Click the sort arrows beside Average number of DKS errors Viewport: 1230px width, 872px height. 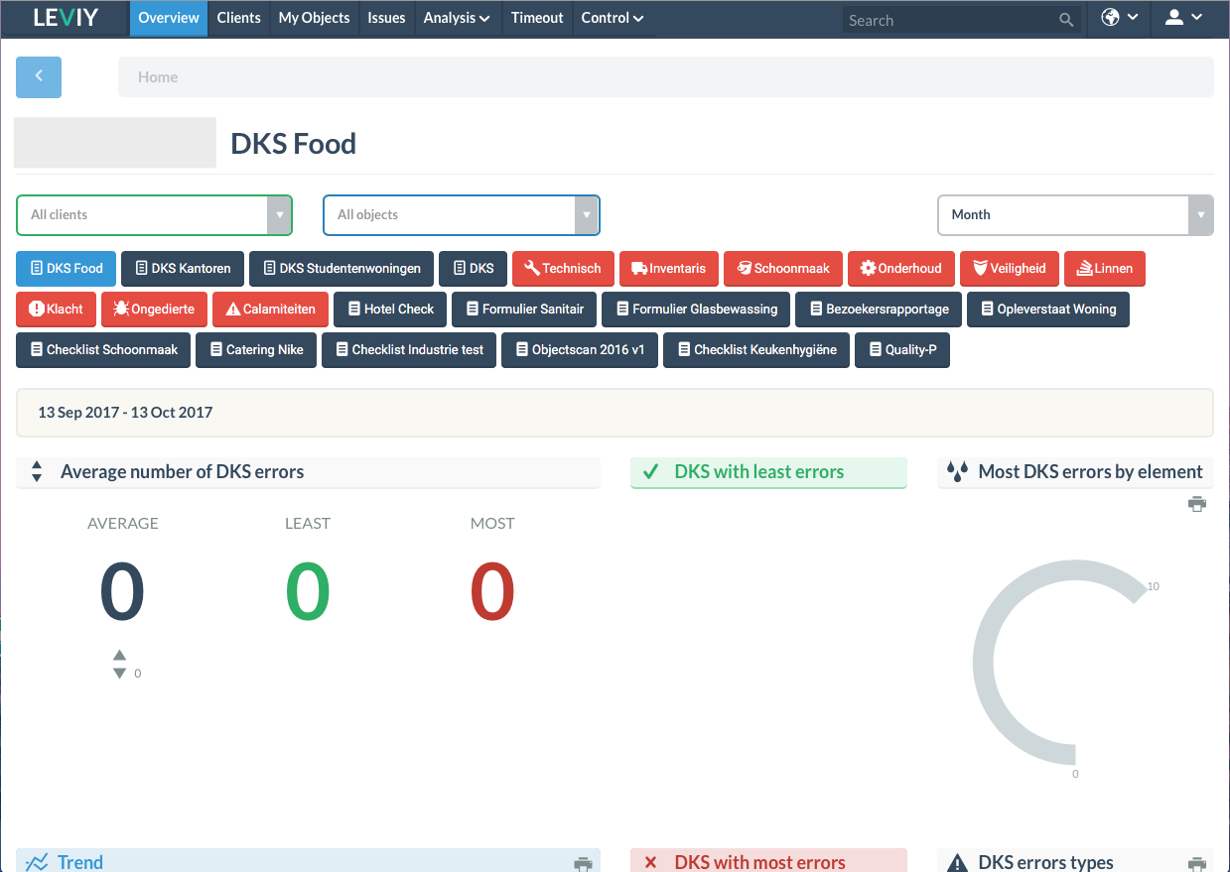[x=37, y=471]
